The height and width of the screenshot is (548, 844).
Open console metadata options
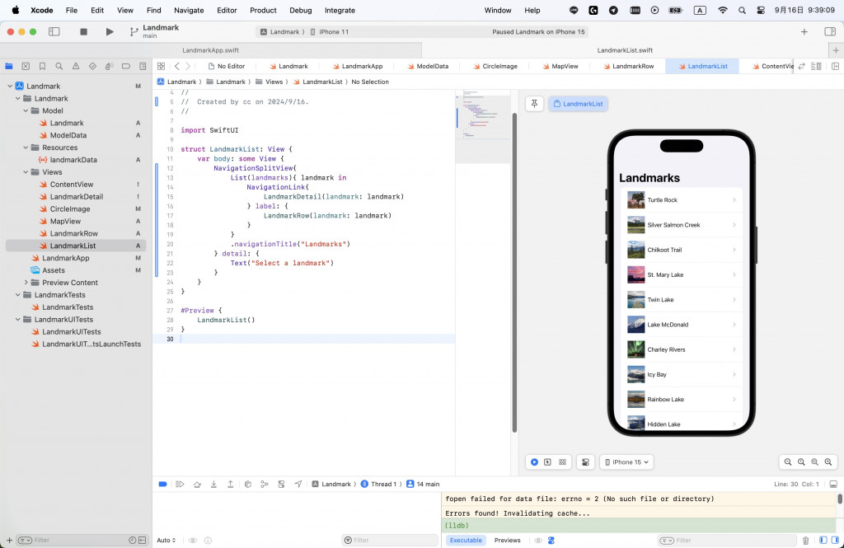coord(551,540)
